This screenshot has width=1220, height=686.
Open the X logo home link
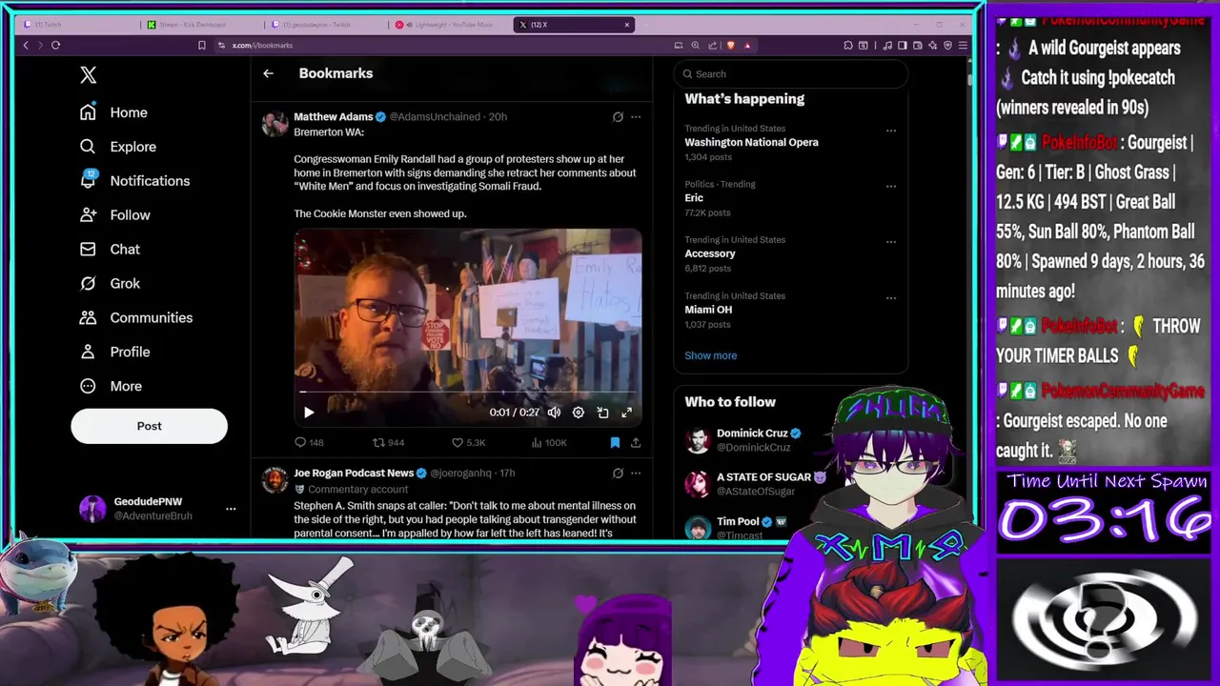[88, 75]
